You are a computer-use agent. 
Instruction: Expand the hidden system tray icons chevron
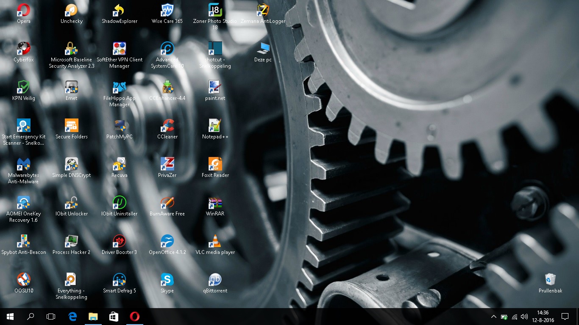coord(493,317)
